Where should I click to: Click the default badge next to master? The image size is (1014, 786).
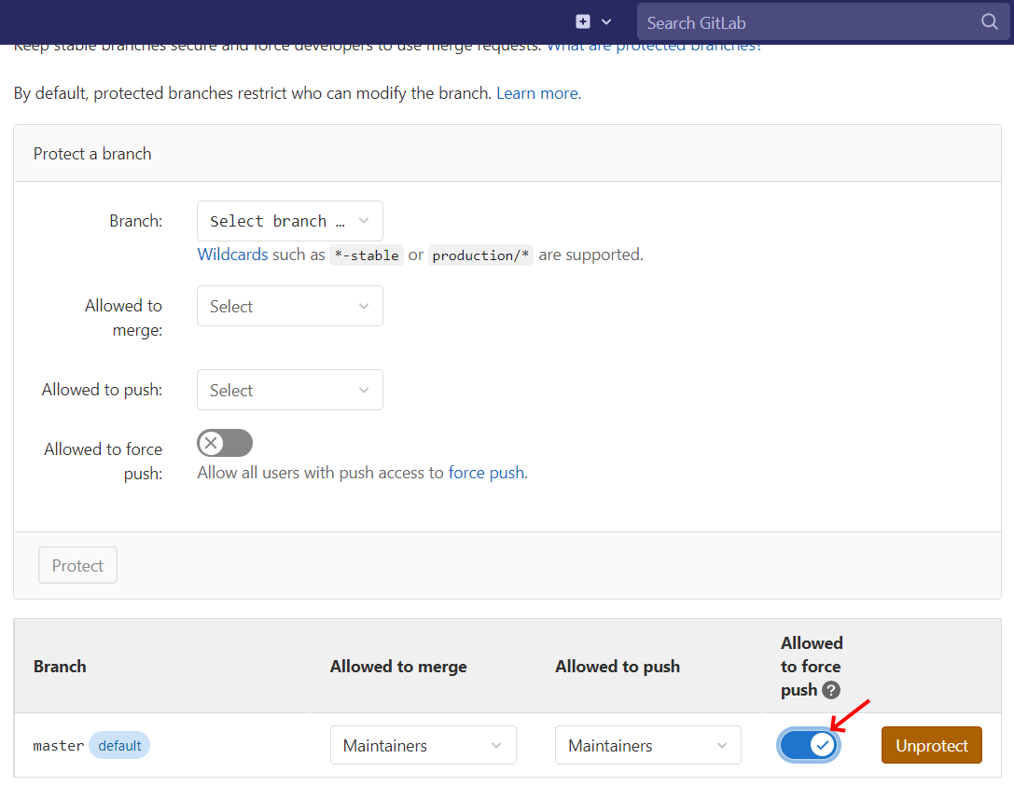point(119,745)
